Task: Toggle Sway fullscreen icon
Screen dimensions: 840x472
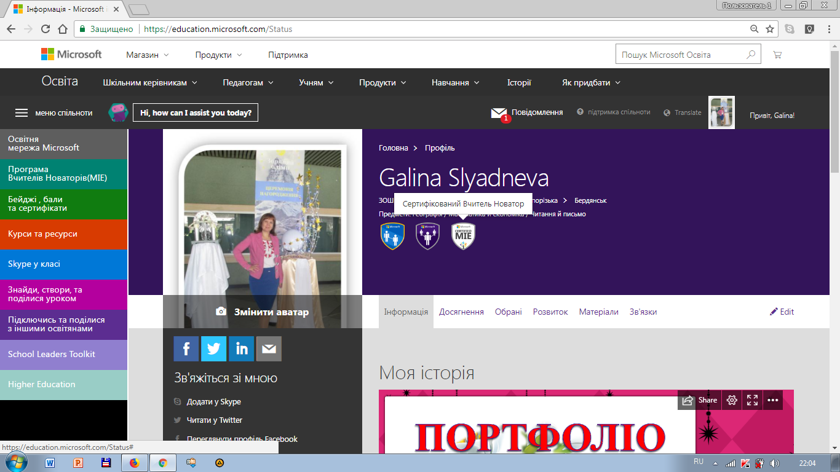Action: [752, 400]
